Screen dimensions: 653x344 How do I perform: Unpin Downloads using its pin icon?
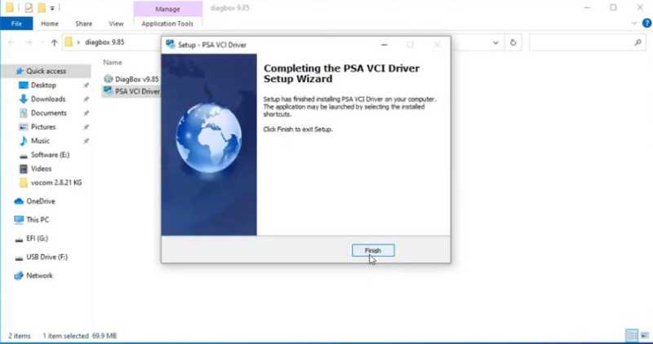pyautogui.click(x=86, y=99)
